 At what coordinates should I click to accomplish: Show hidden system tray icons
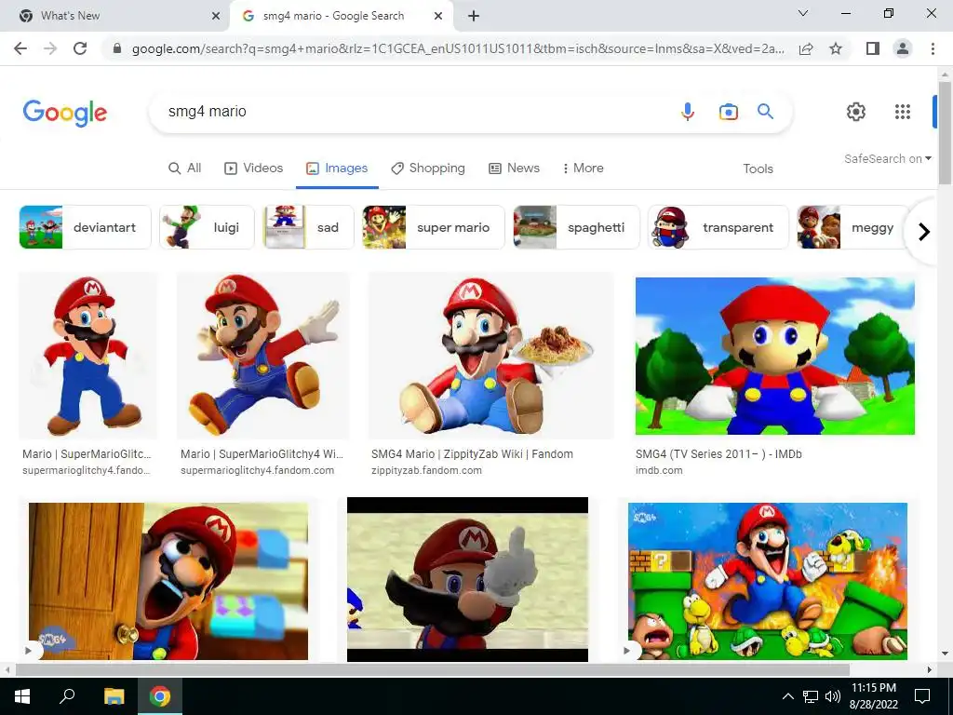pyautogui.click(x=787, y=696)
